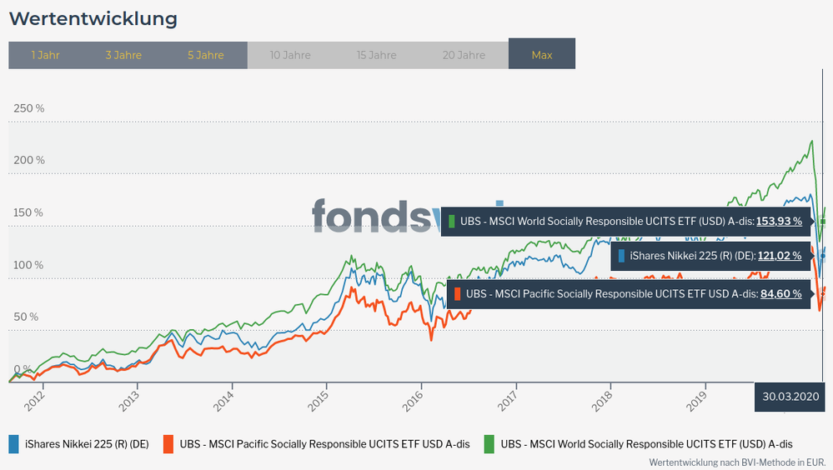Screen dimensions: 833x470
Task: Click the blue swatch in iShares Nikkei tooltip
Action: click(622, 256)
